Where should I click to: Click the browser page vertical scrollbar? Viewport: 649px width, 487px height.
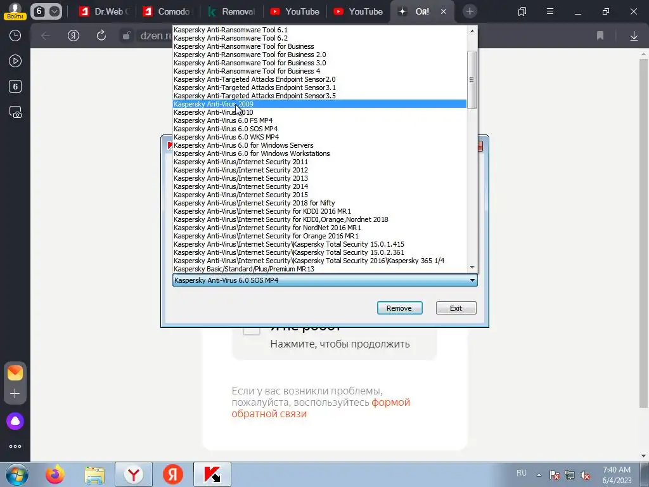click(644, 232)
